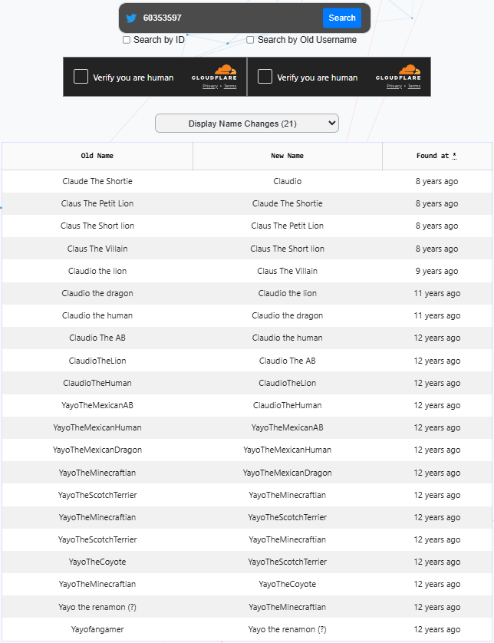Enable Search by Old Username checkbox
This screenshot has height=643, width=494.
[x=250, y=40]
